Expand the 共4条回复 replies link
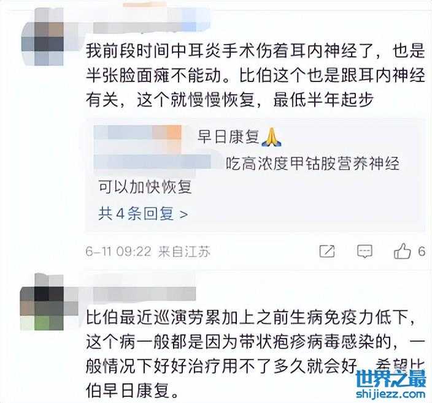Image resolution: width=432 pixels, height=403 pixels. tap(143, 214)
